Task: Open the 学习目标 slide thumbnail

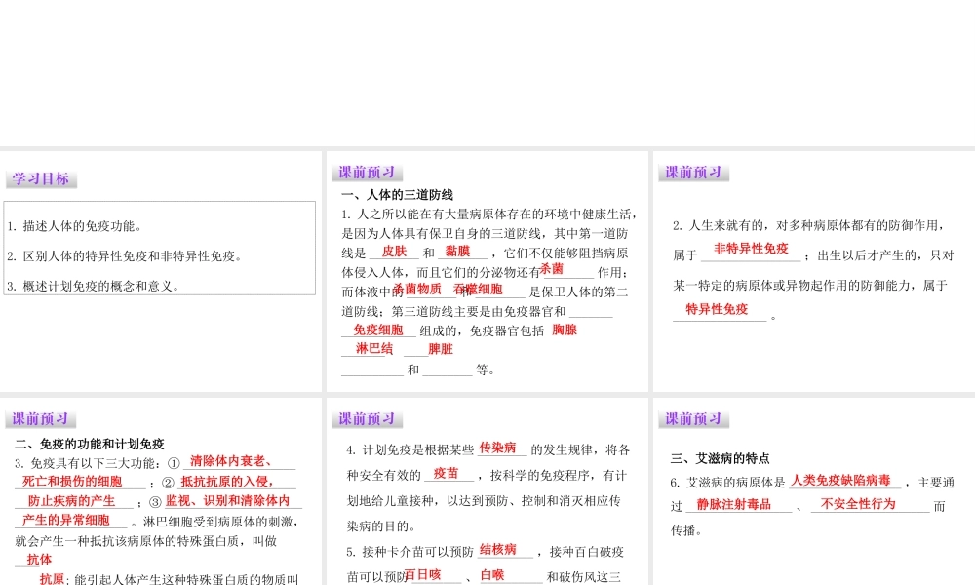Action: click(x=161, y=271)
